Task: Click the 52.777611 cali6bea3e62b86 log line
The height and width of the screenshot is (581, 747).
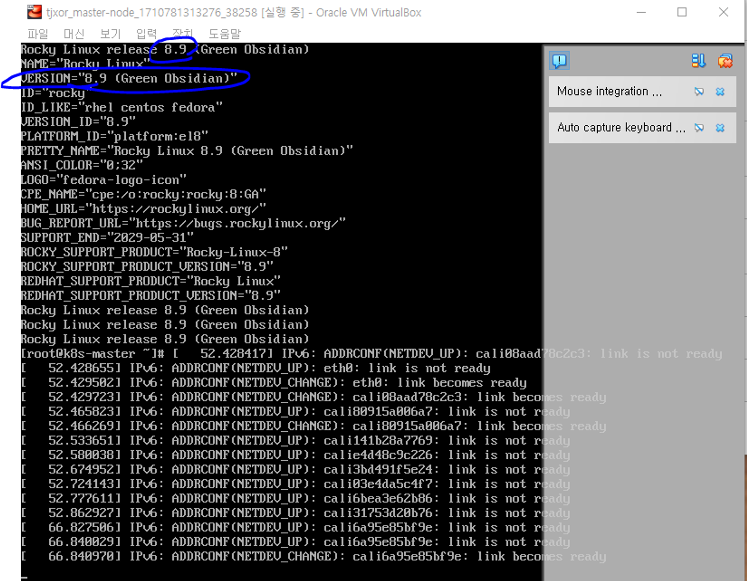Action: 295,498
